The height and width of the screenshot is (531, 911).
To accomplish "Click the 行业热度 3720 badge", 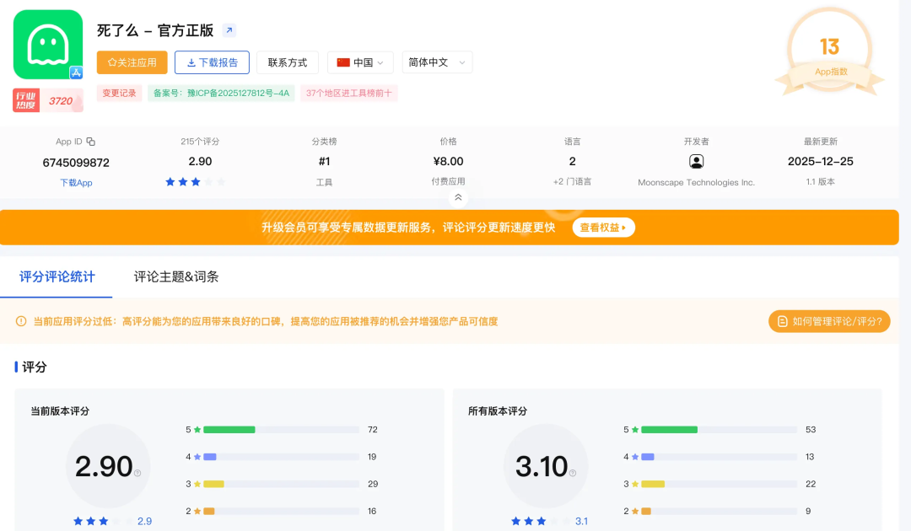I will pos(47,101).
